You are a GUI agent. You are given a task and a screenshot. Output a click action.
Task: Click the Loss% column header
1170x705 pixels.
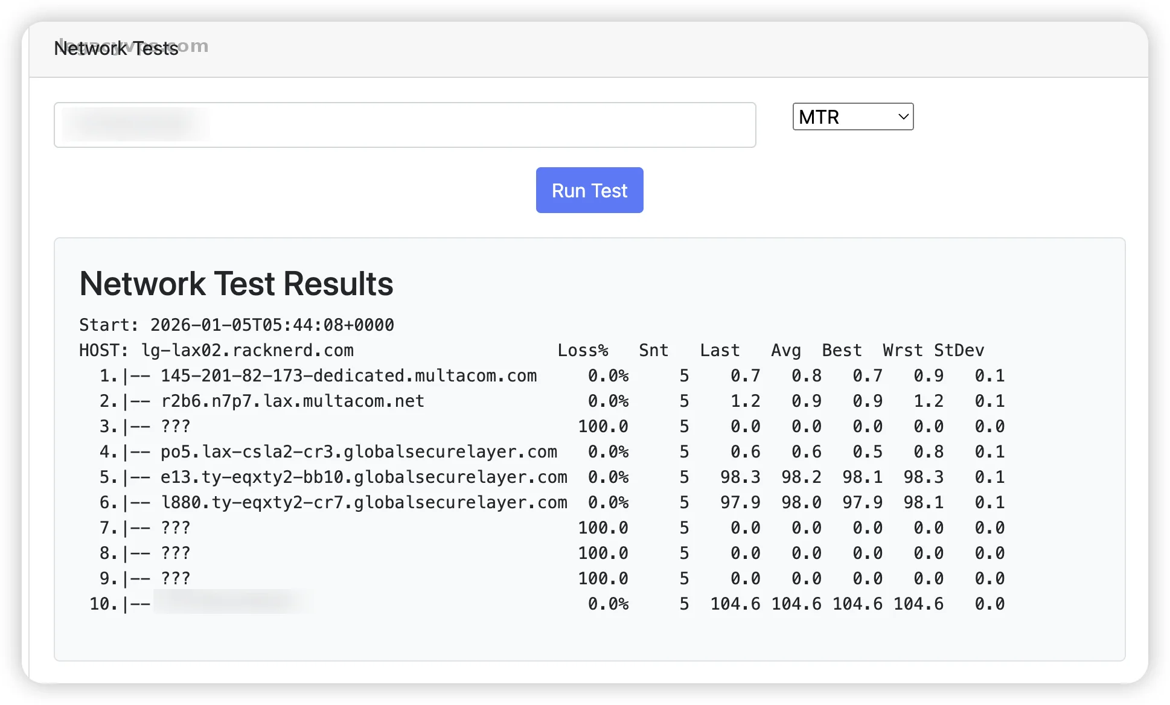(583, 350)
